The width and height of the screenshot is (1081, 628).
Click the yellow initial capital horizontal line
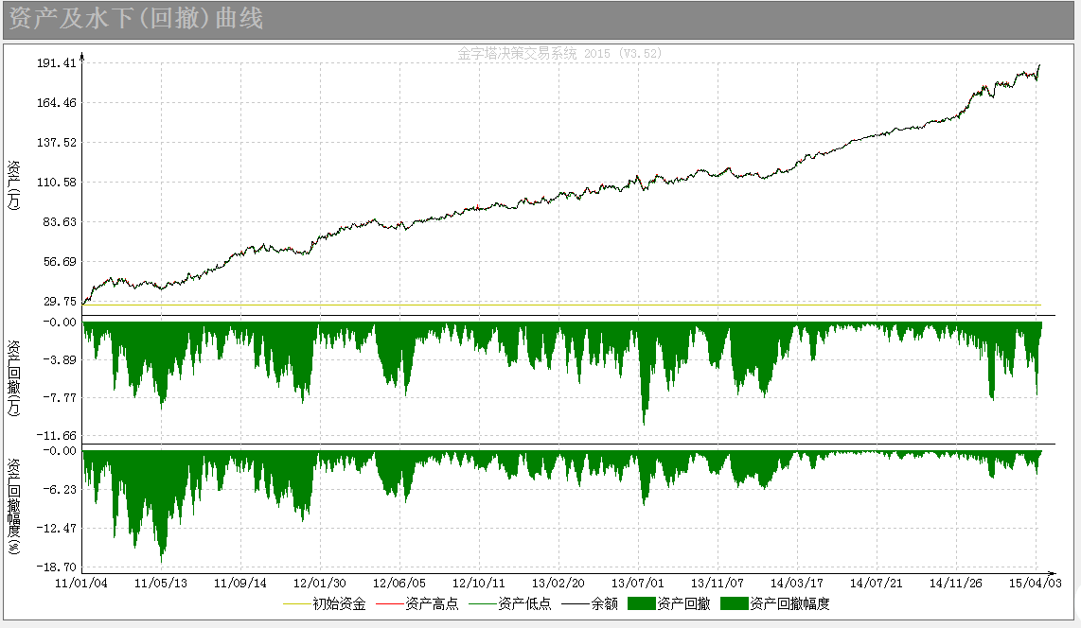point(568,305)
